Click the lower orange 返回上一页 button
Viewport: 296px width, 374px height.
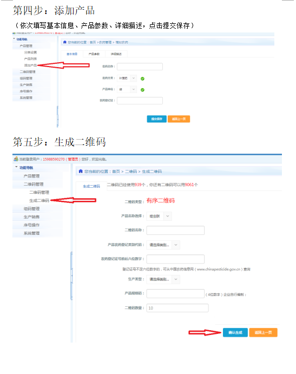263,332
